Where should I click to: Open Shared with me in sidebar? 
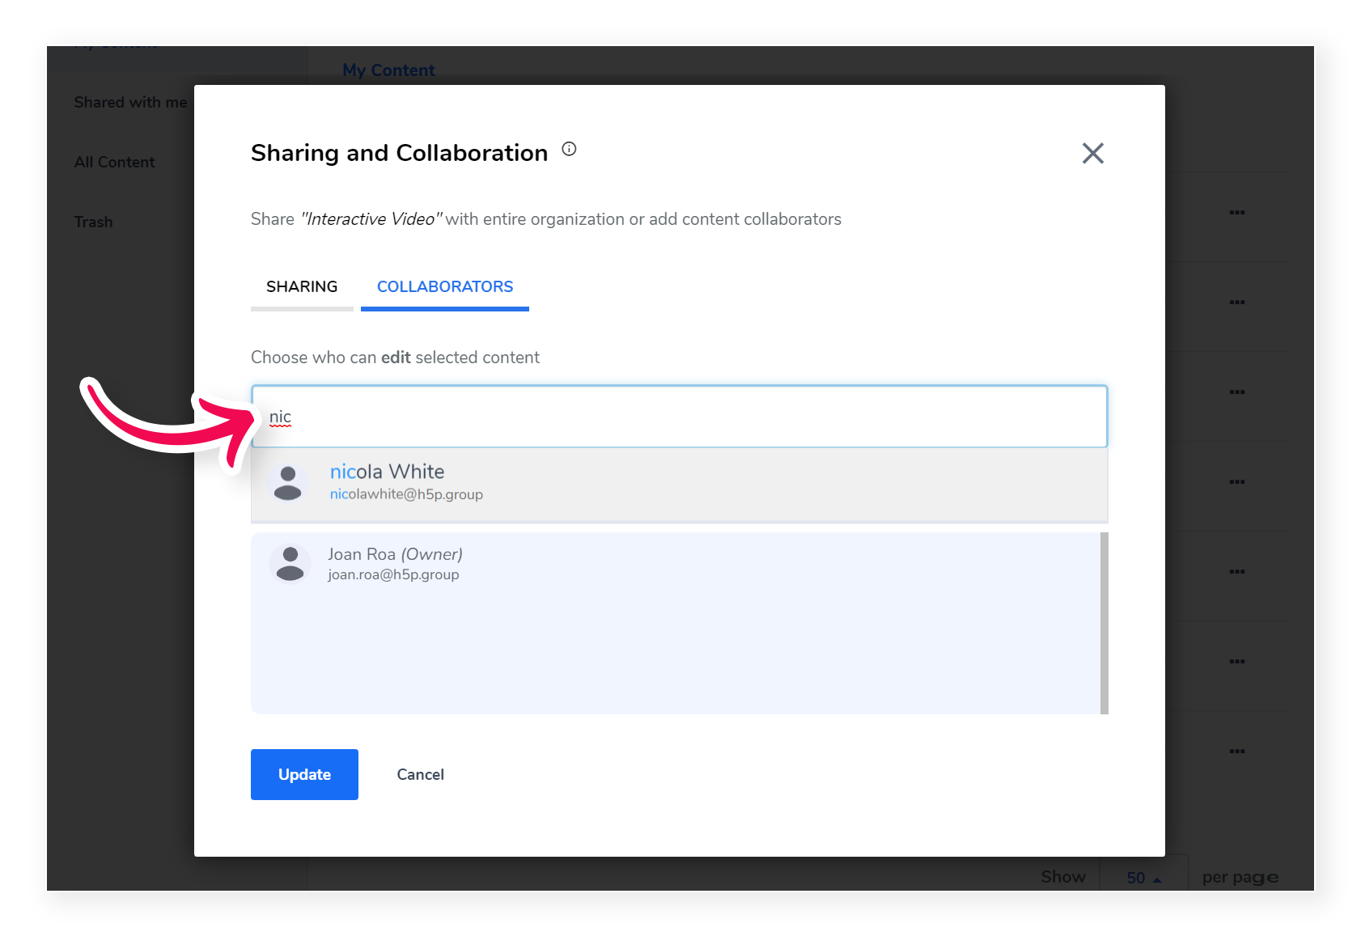[130, 102]
